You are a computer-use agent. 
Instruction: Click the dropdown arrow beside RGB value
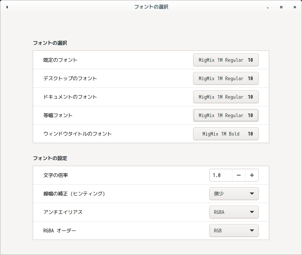(252, 231)
